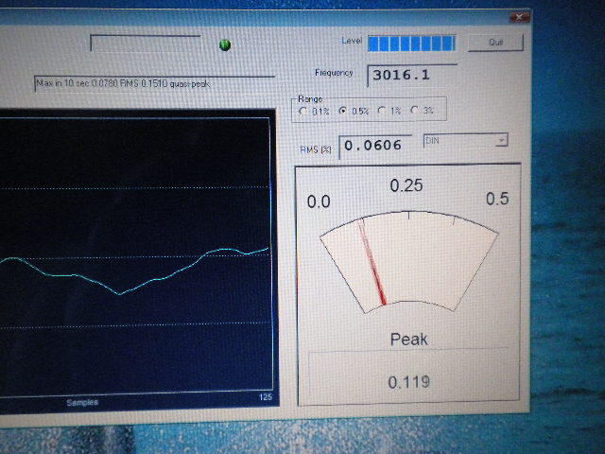This screenshot has height=454, width=605.
Task: Click the empty text box beside the LED
Action: [145, 44]
